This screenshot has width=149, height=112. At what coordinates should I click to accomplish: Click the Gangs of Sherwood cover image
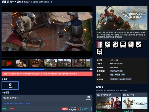click(135, 103)
